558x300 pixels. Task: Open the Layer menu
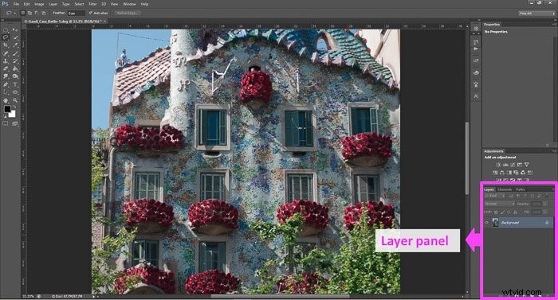tap(53, 4)
